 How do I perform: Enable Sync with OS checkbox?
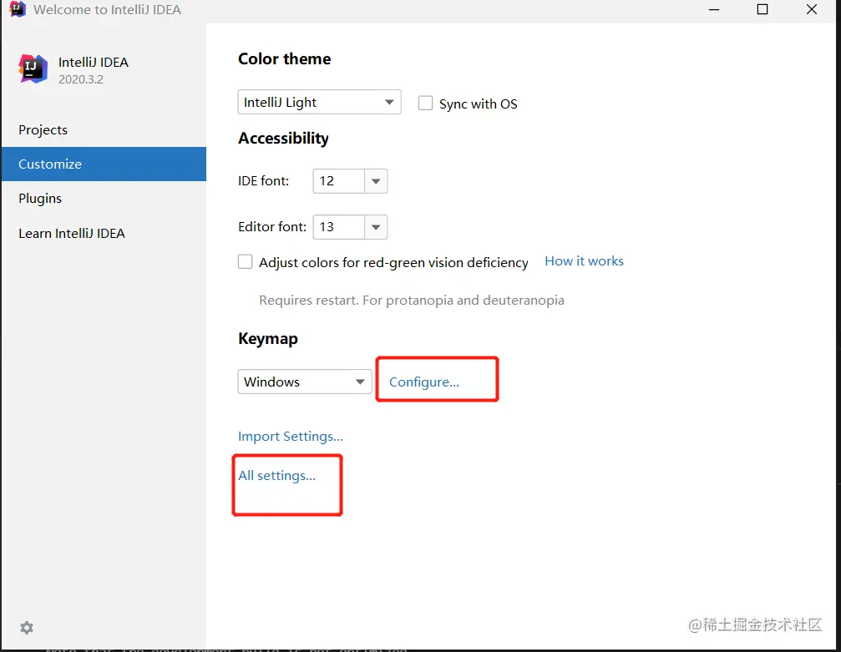[x=426, y=104]
